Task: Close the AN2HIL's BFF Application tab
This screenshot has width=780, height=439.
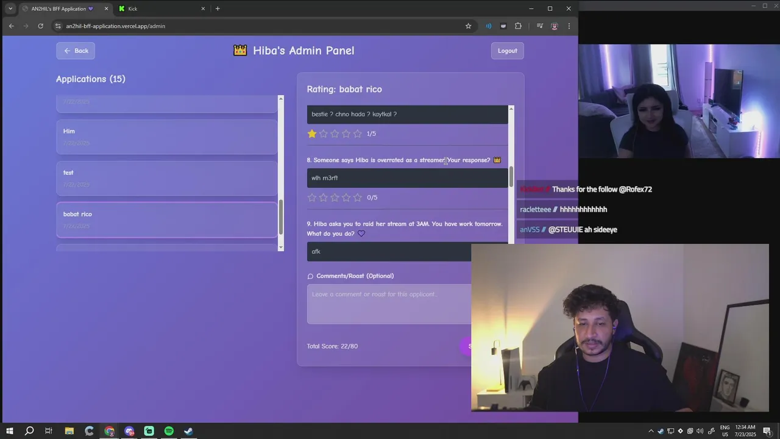Action: click(x=106, y=9)
